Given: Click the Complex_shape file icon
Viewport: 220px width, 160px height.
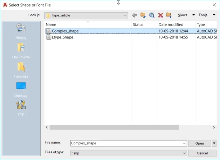Looking at the screenshot, I should tap(49, 31).
